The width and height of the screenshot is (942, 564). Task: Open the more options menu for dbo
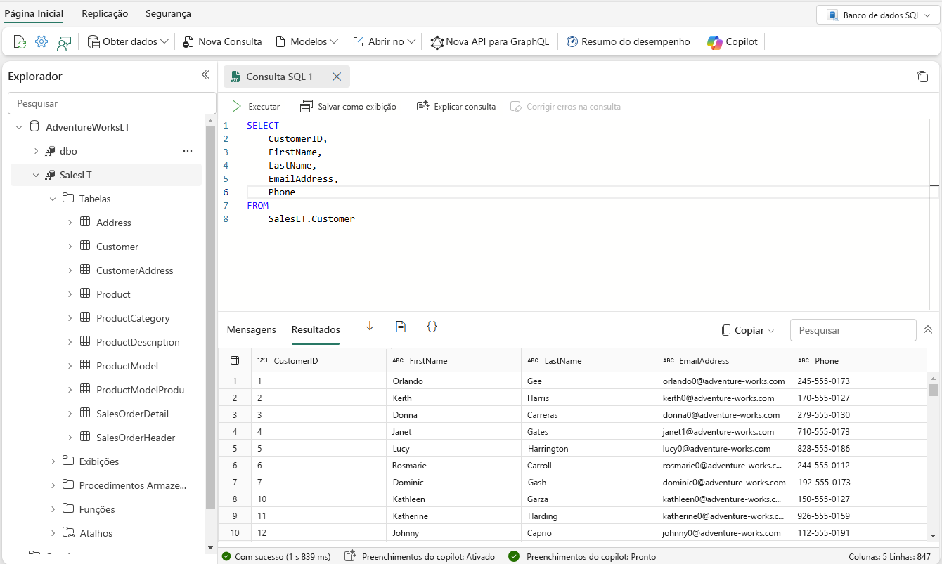pos(188,151)
